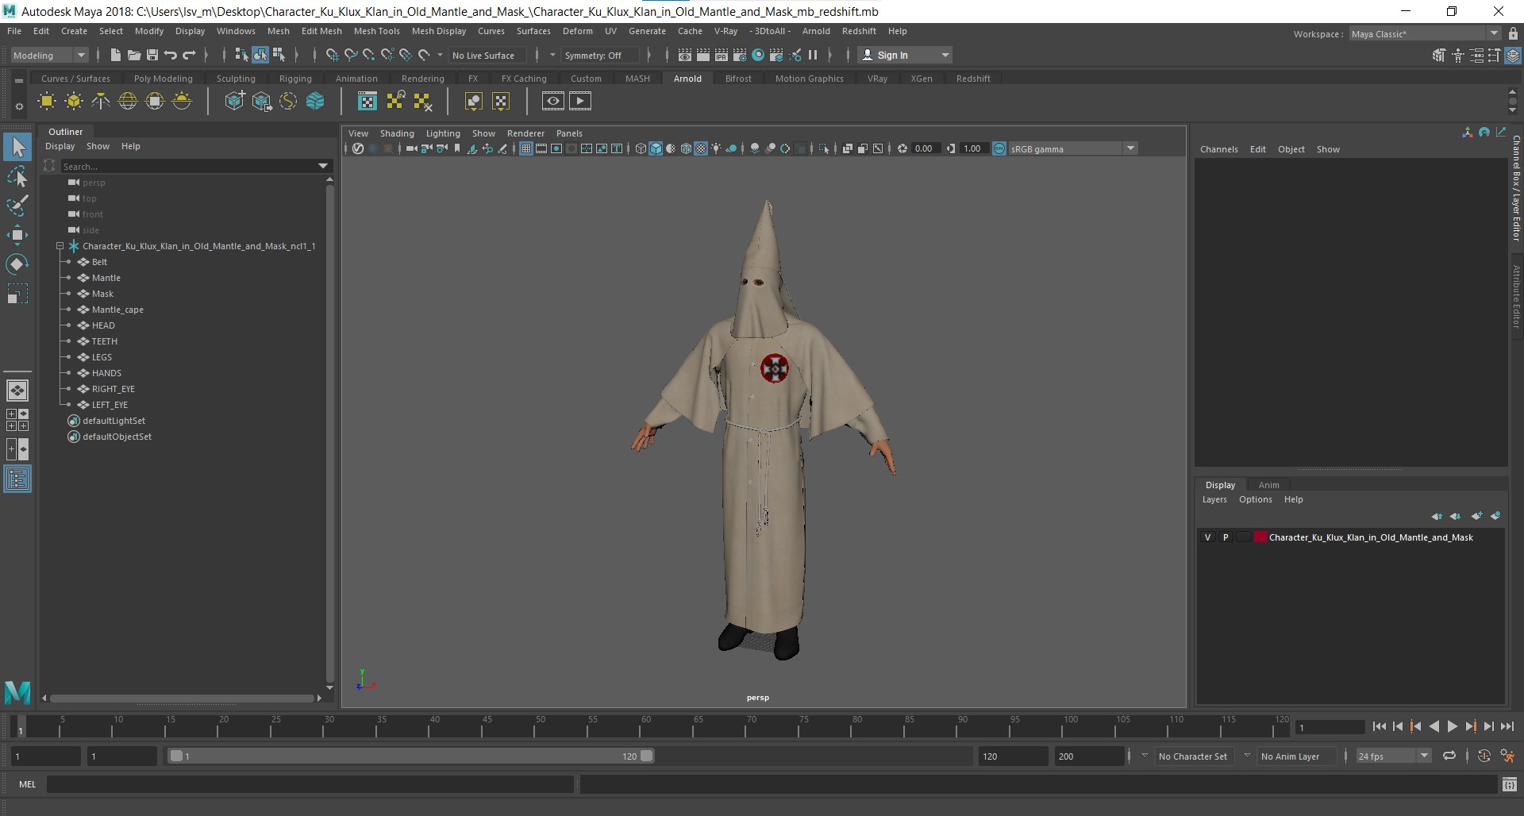Switch to the Rigging shelf tab
The image size is (1524, 816).
pyautogui.click(x=295, y=79)
